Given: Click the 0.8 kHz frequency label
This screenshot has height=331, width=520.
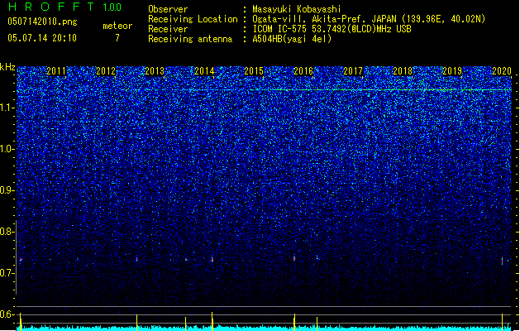Looking at the screenshot, I should (x=7, y=232).
